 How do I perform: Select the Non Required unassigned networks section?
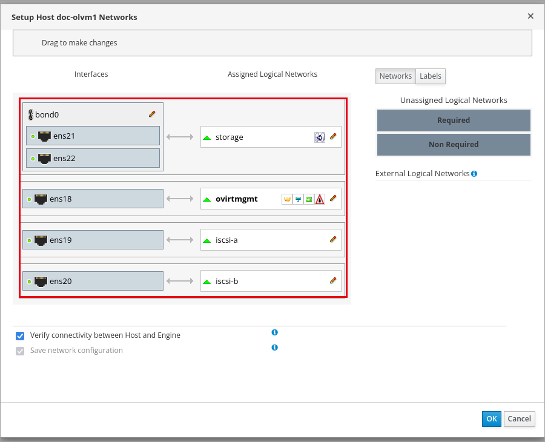pos(454,145)
